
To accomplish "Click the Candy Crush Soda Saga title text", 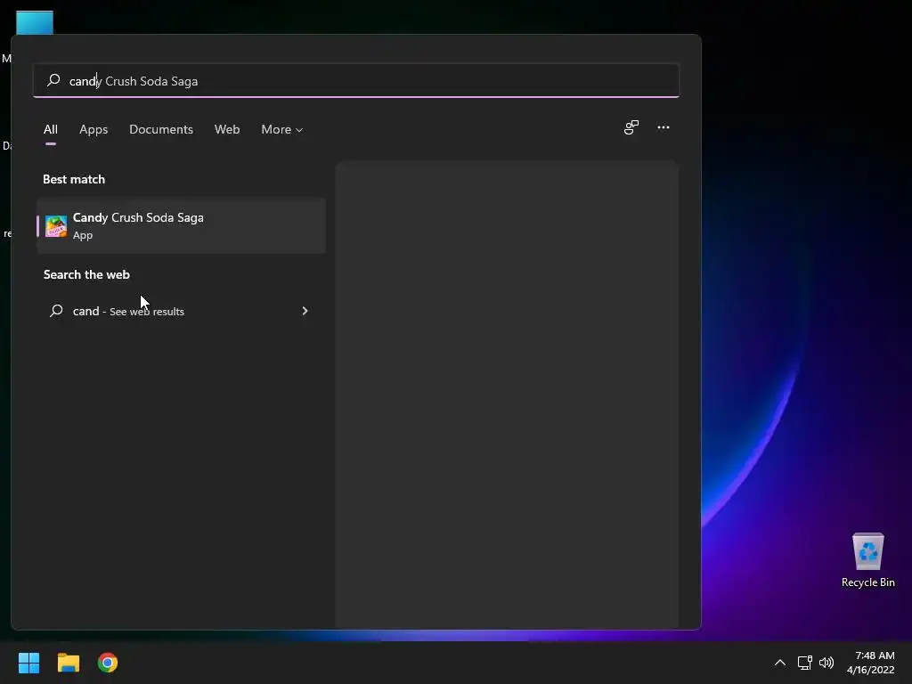I will pyautogui.click(x=138, y=217).
